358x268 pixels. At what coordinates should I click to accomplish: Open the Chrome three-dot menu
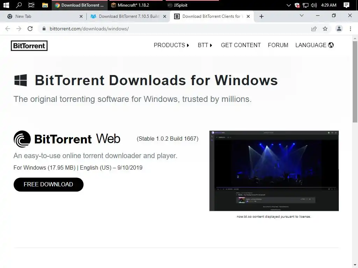pos(350,29)
